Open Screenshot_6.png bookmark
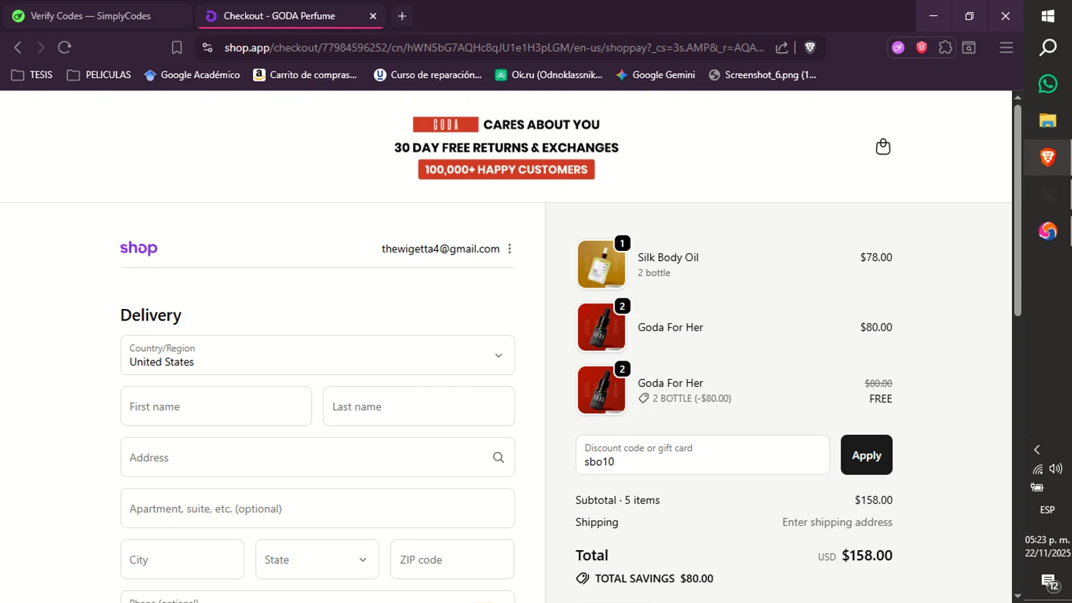The image size is (1072, 603). (762, 74)
